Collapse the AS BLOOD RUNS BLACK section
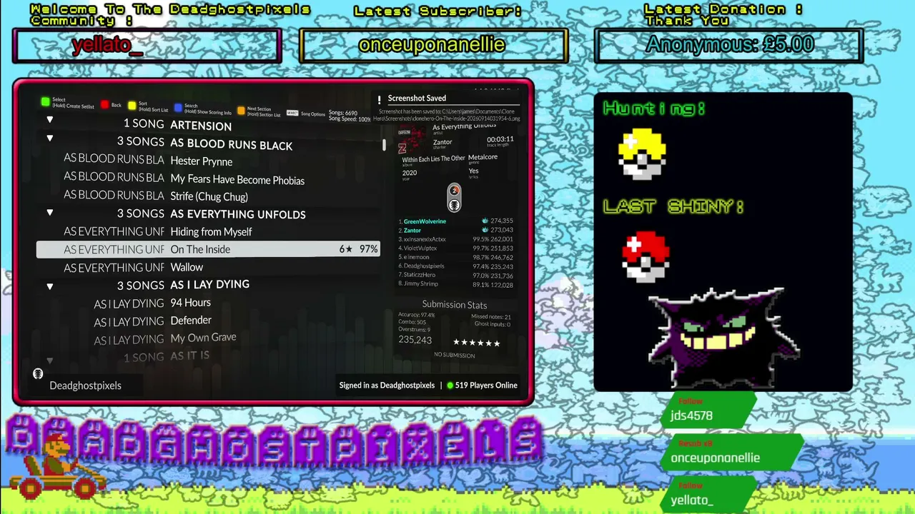This screenshot has height=514, width=915. 50,138
